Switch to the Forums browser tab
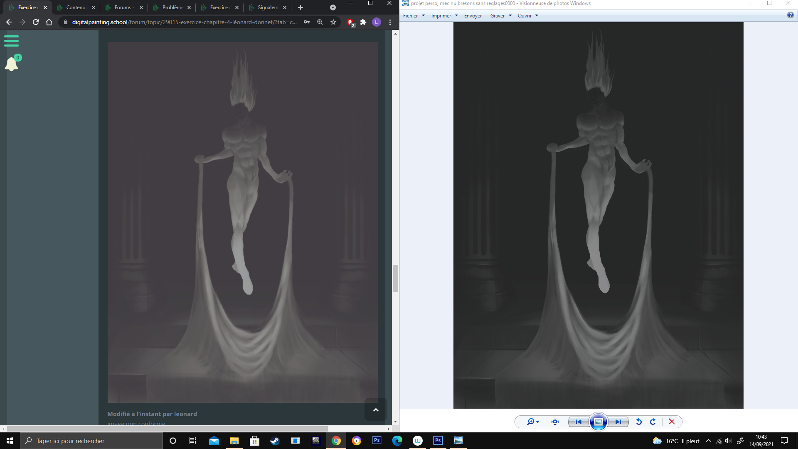798x449 pixels. coord(123,7)
